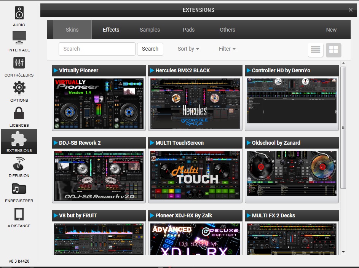Viewport: 359px width, 268px height.
Task: Open the A Distance phone icon
Action: (19, 214)
